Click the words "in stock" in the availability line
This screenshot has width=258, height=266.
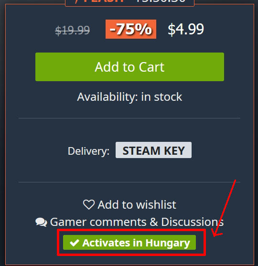click(161, 97)
